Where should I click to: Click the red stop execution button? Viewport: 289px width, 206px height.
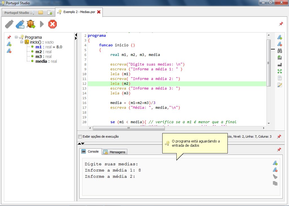[x=52, y=24]
